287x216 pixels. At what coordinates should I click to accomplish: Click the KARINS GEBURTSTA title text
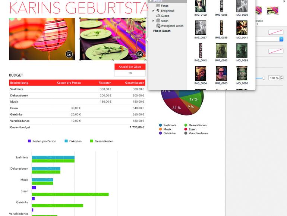click(x=79, y=8)
